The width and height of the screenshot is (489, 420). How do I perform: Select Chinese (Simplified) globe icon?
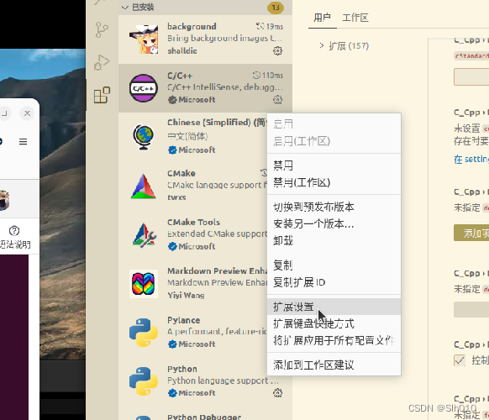pyautogui.click(x=144, y=137)
